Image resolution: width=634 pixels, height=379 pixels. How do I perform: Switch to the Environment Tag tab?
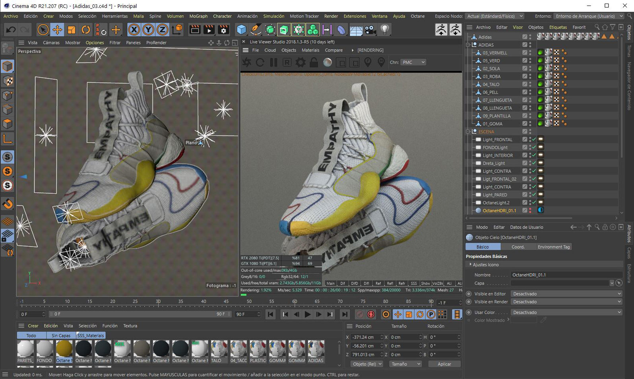point(553,247)
